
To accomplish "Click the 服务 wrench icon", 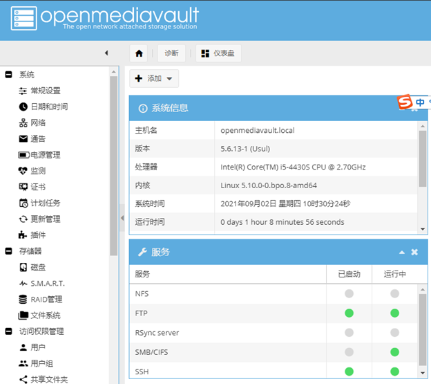I will 142,252.
